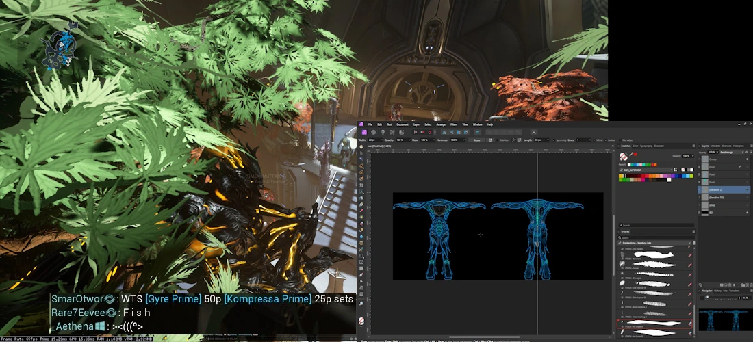Hide the BG layer visibility dot
Viewport: 753px width, 342px height.
[748, 213]
